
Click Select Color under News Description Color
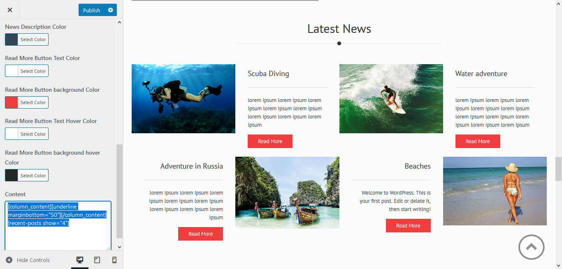[x=33, y=39]
